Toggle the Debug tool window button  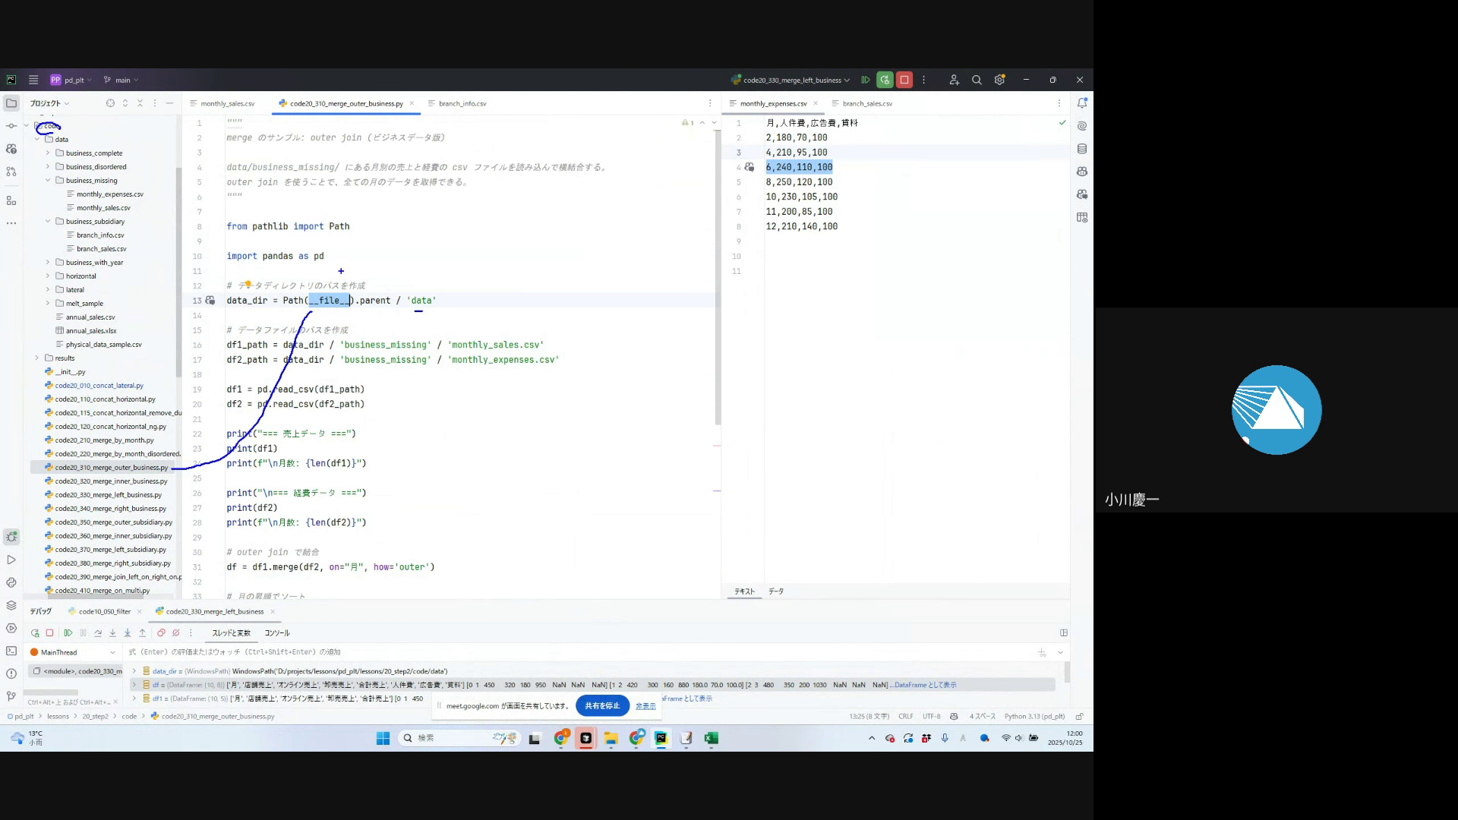pyautogui.click(x=11, y=537)
